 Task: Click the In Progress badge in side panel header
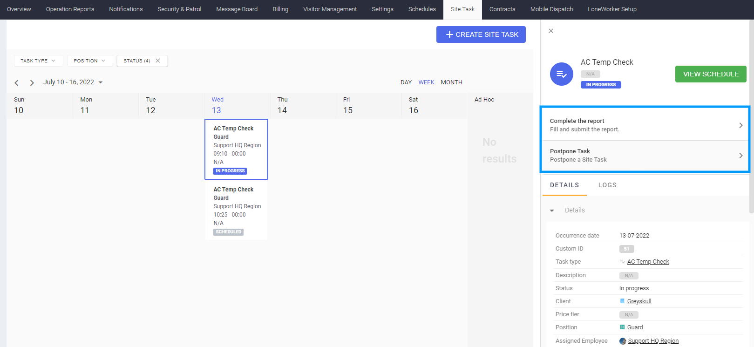click(601, 85)
